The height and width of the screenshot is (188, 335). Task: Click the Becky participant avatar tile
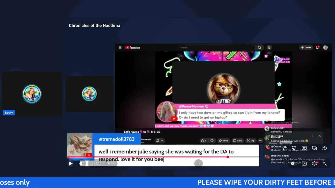point(32,94)
